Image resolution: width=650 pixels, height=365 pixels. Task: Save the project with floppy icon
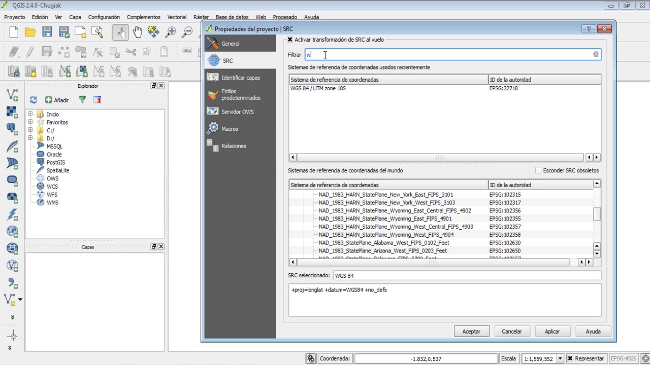47,32
